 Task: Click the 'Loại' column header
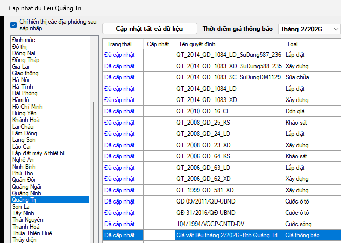click(x=293, y=44)
